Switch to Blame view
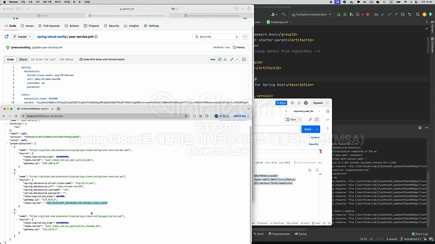 (x=23, y=59)
